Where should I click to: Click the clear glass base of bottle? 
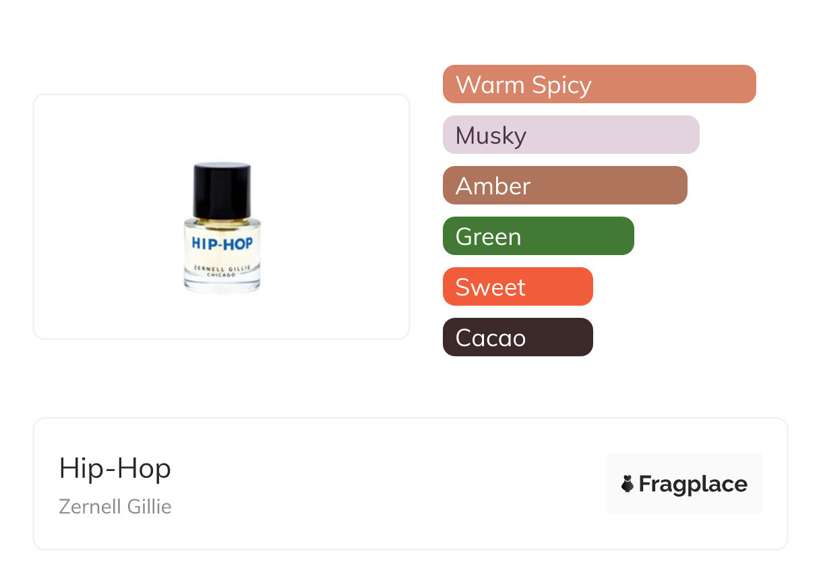click(x=222, y=285)
